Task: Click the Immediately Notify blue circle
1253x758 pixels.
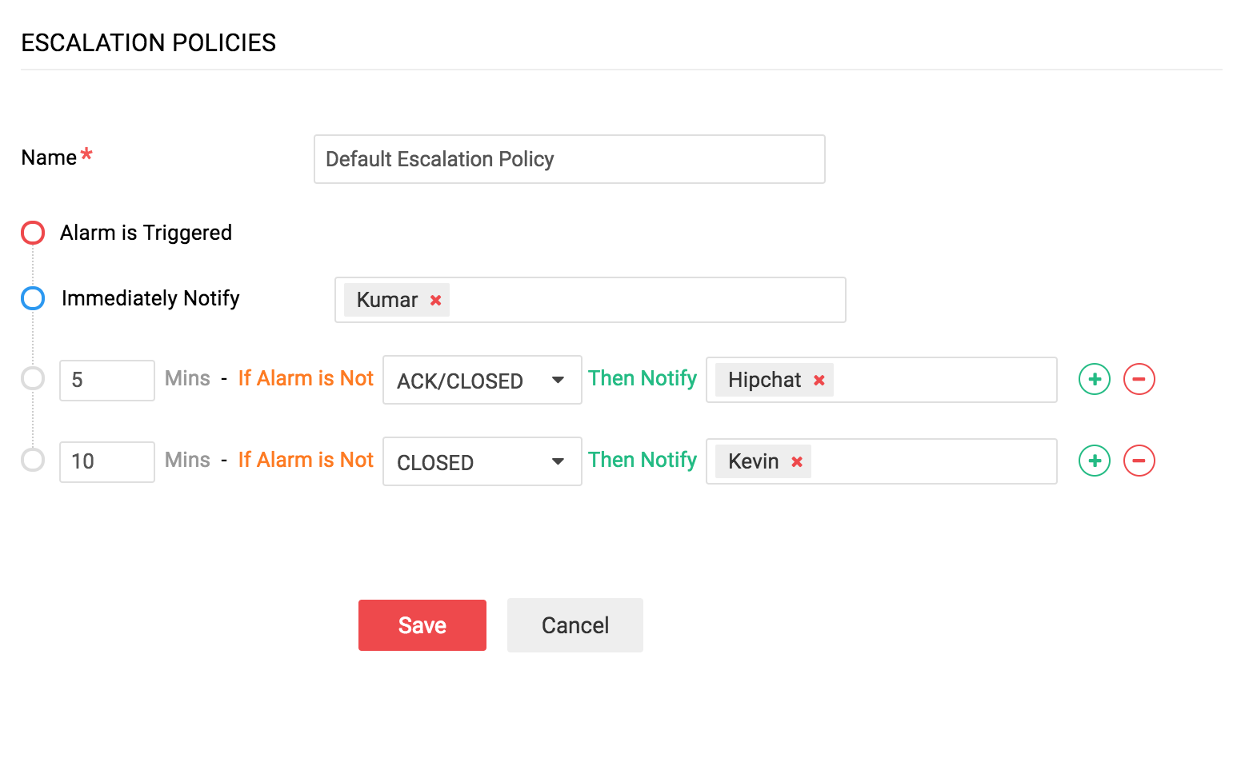Action: [x=33, y=298]
